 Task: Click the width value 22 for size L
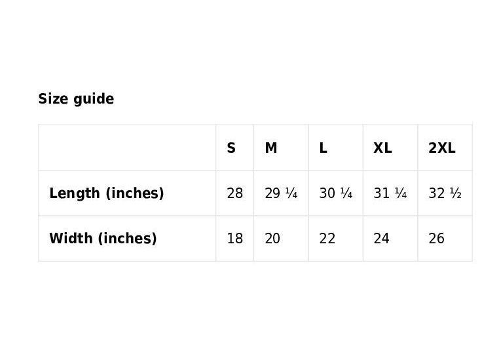pos(327,239)
